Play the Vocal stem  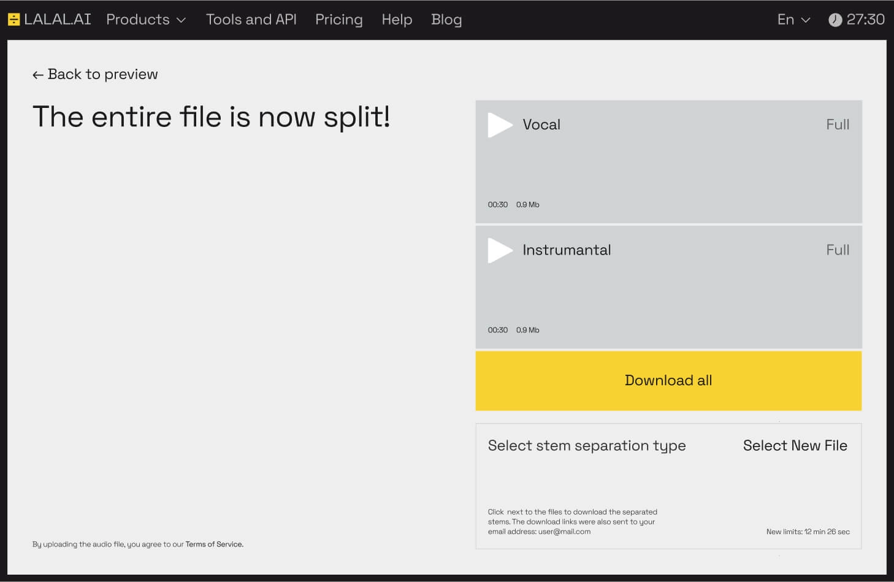pyautogui.click(x=500, y=125)
